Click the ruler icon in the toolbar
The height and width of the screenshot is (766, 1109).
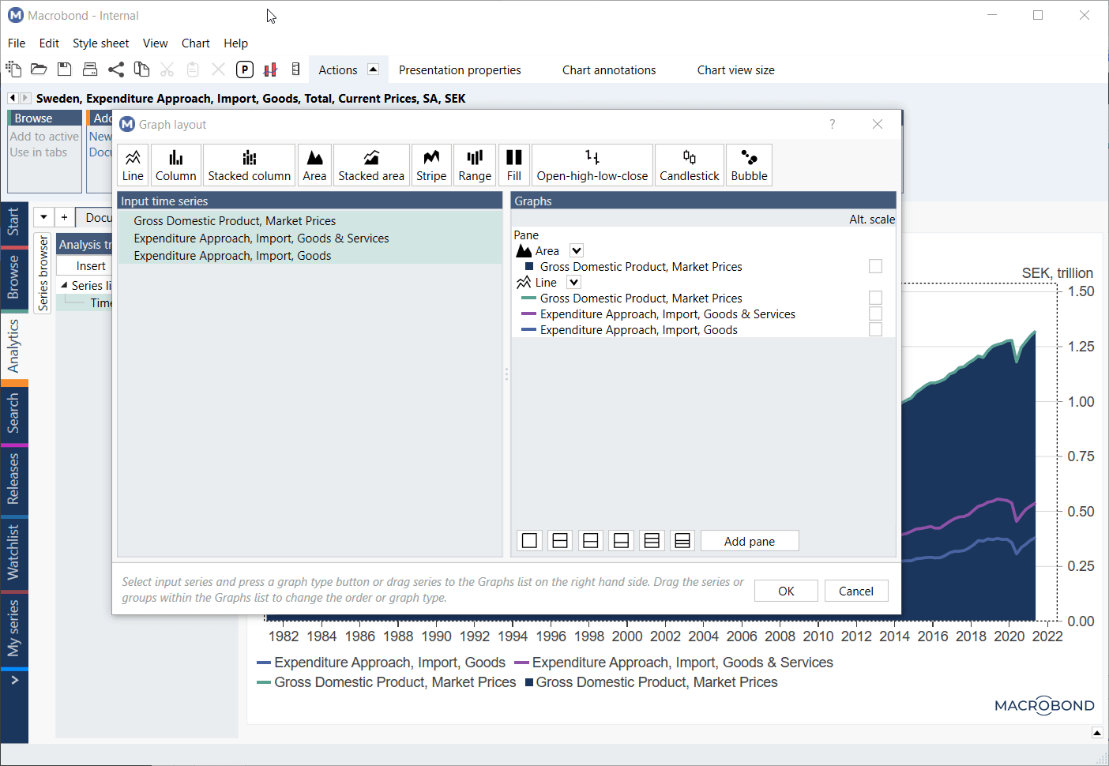coord(295,69)
